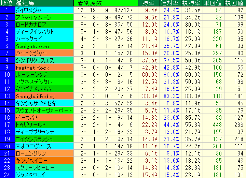Select the ルーラーシップ sire name cell

[44, 75]
